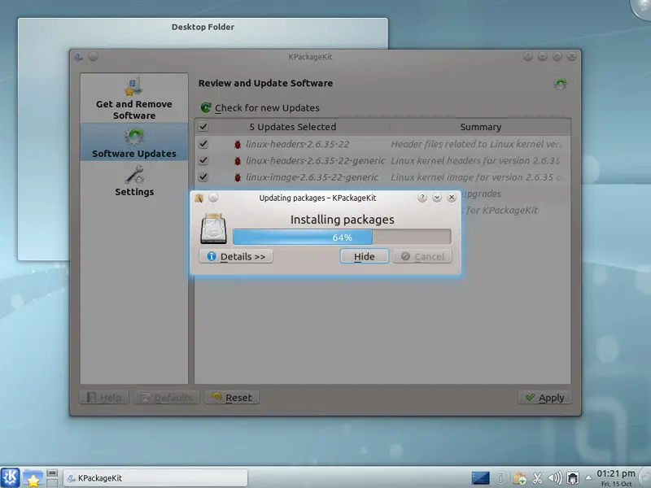Viewport: 651px width, 488px height.
Task: Open the Settings section with wrench icon
Action: 133,181
